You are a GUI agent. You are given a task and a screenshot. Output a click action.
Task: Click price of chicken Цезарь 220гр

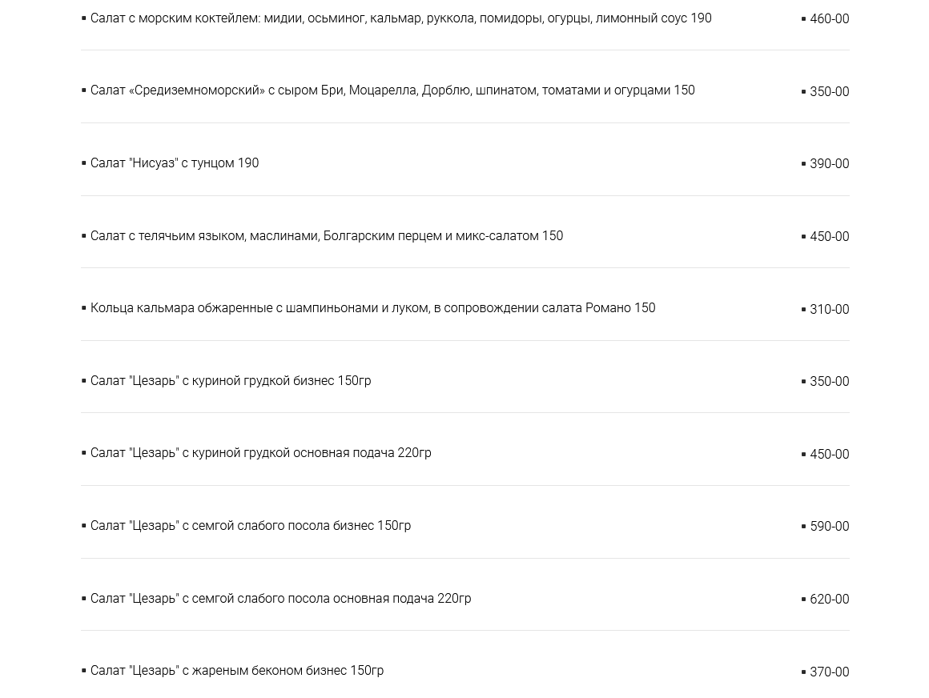(829, 455)
